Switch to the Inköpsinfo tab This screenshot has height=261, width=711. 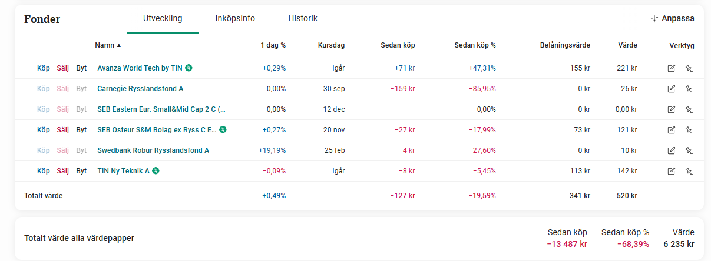point(235,19)
